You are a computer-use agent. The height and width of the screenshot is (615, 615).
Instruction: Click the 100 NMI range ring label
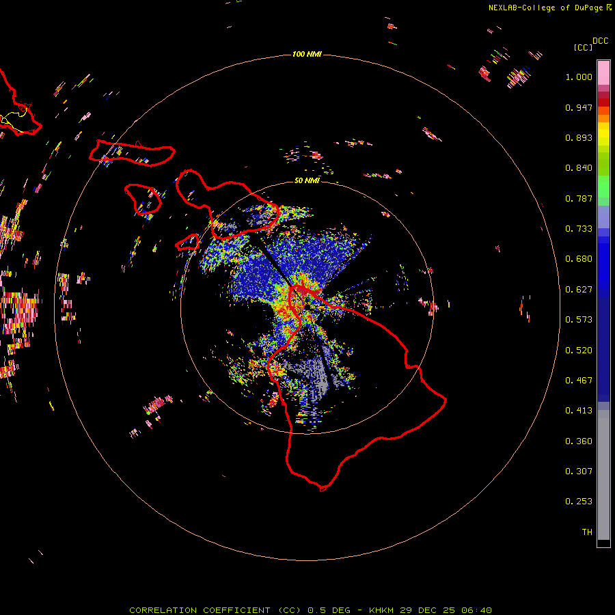pos(307,54)
